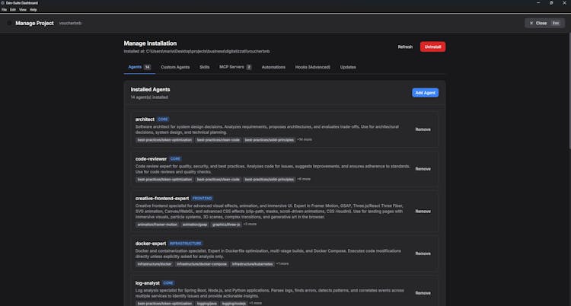This screenshot has height=306, width=571.
Task: Click the infrastructure/kubernetes tag on docker-expert
Action: (252, 263)
